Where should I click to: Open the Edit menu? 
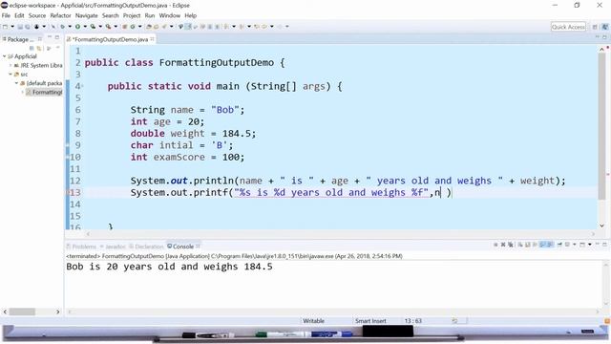click(x=19, y=15)
